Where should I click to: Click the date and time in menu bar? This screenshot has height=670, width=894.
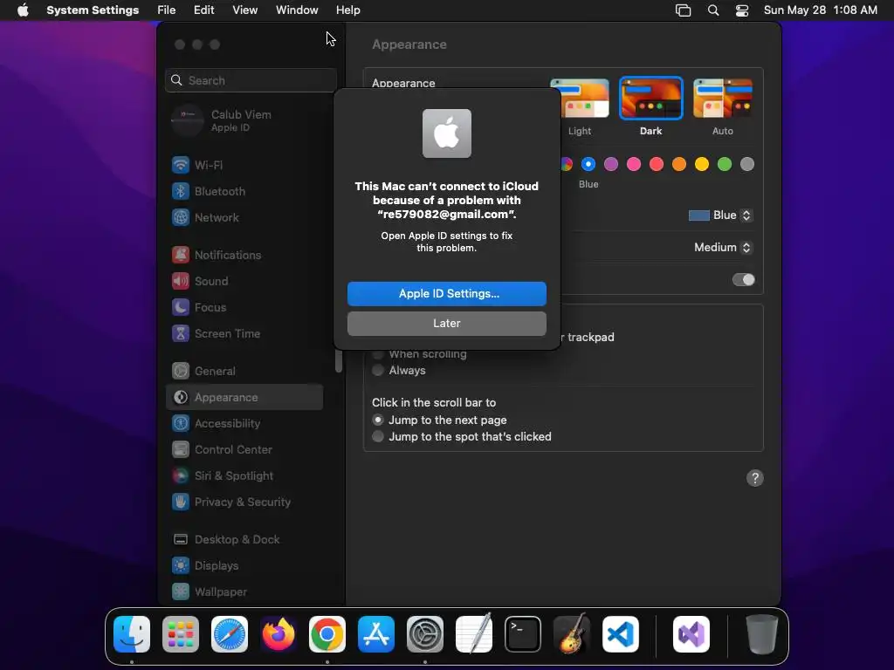(821, 10)
